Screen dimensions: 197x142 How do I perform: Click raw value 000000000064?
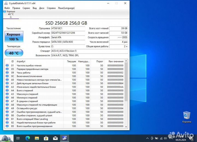[115, 108]
